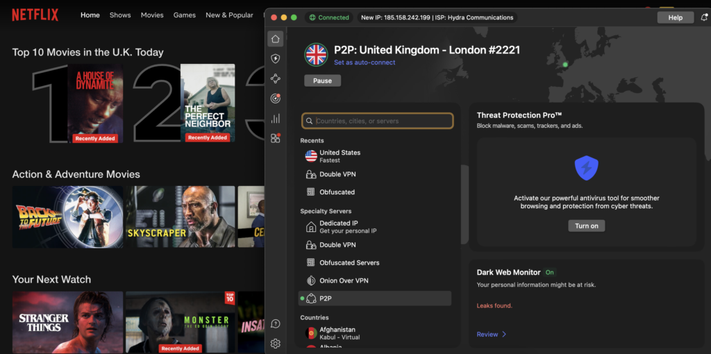This screenshot has height=354, width=711.
Task: Click the Obfuscated Servers icon
Action: (x=311, y=263)
